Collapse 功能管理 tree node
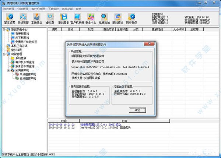 [4, 54]
